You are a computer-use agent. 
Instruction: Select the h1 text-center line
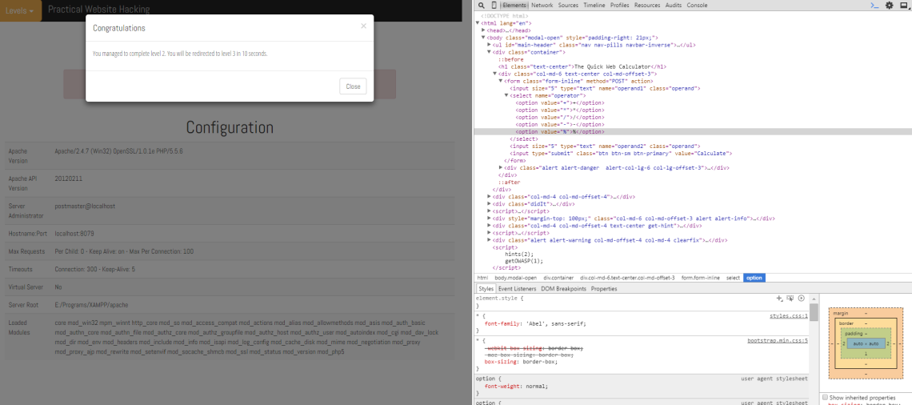click(582, 66)
